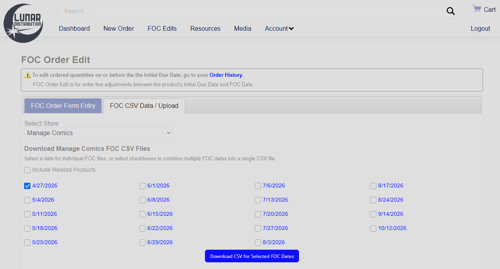The image size is (500, 269).
Task: Open the FOC Edits menu item
Action: (x=162, y=28)
